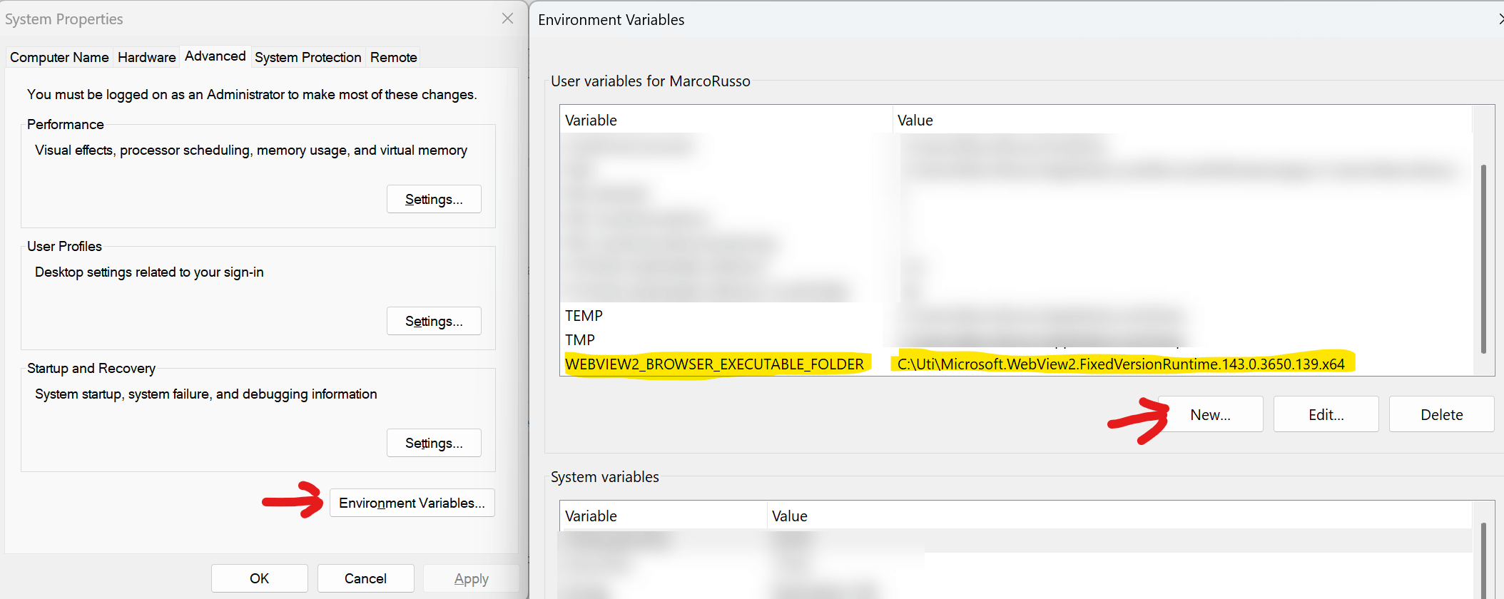Create a New user variable
This screenshot has height=599, width=1504.
(x=1210, y=414)
